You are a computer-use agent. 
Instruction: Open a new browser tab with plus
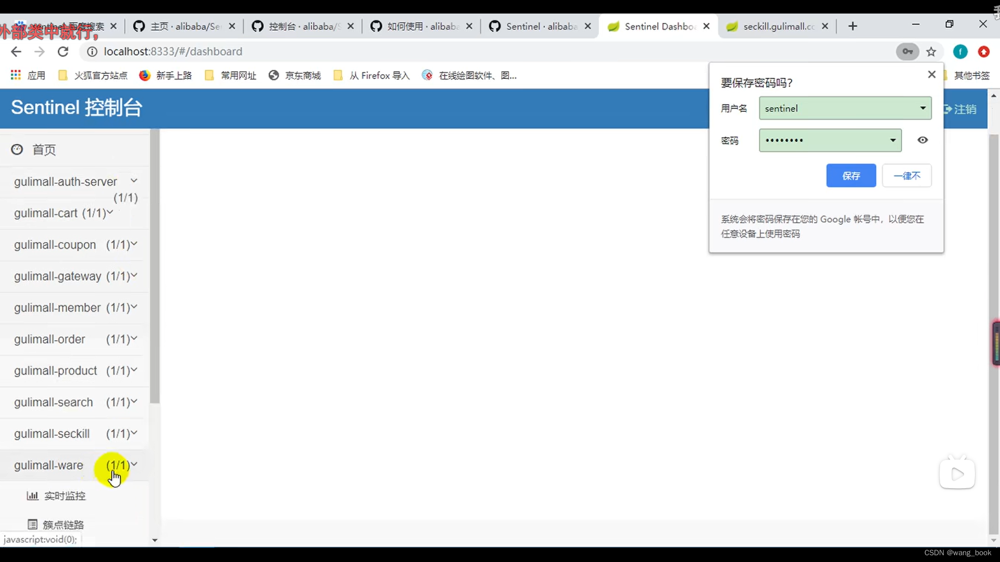(x=853, y=26)
